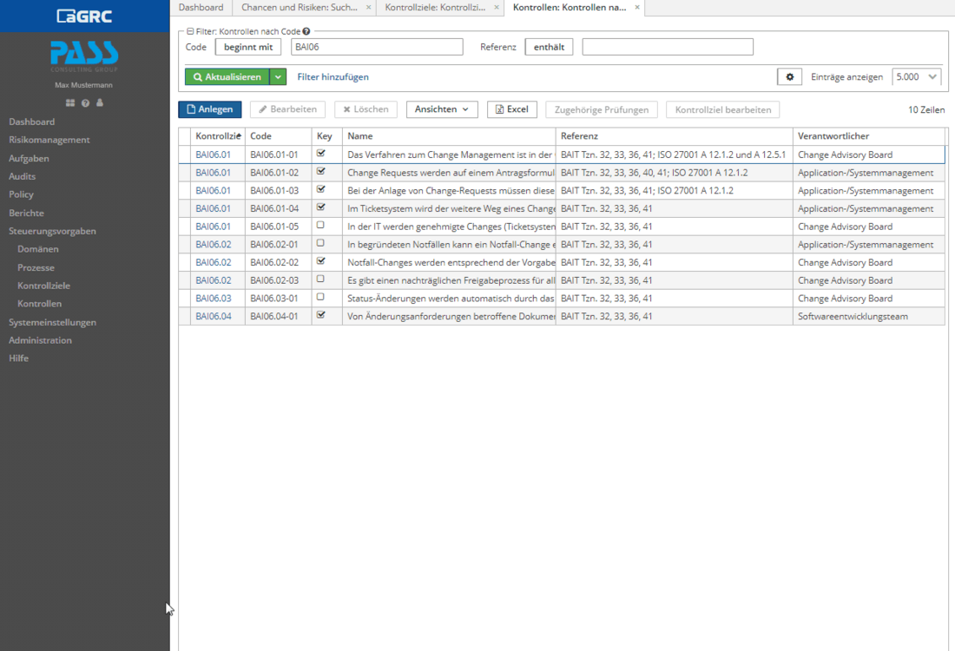Screen dimensions: 955x651
Task: Close the Chancen und Risiken tab
Action: point(369,7)
